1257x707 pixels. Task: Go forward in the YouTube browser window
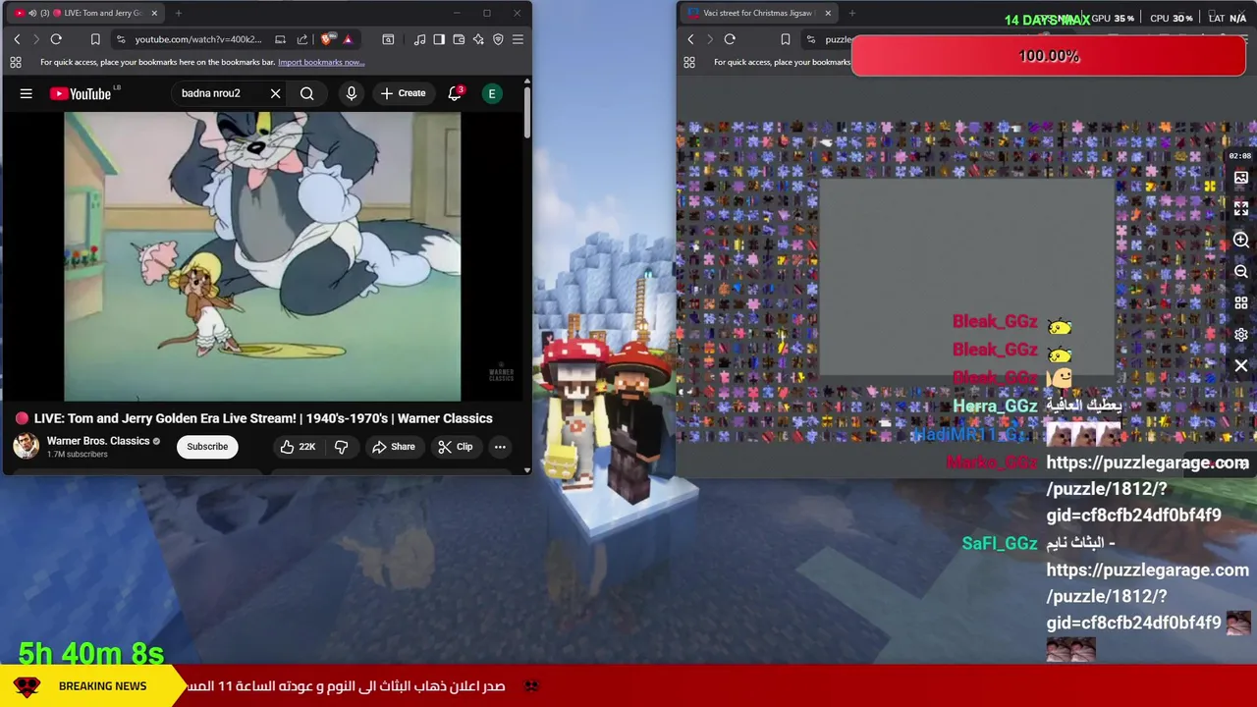tap(36, 39)
